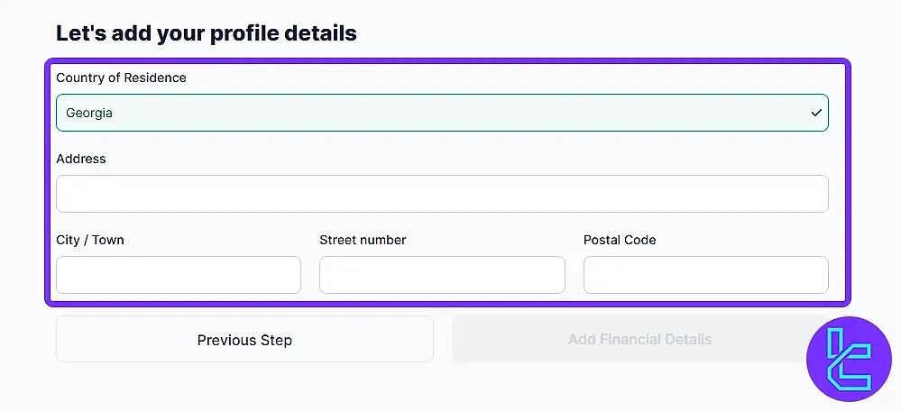The image size is (901, 411).
Task: Click the Previous Step button text
Action: tap(244, 340)
